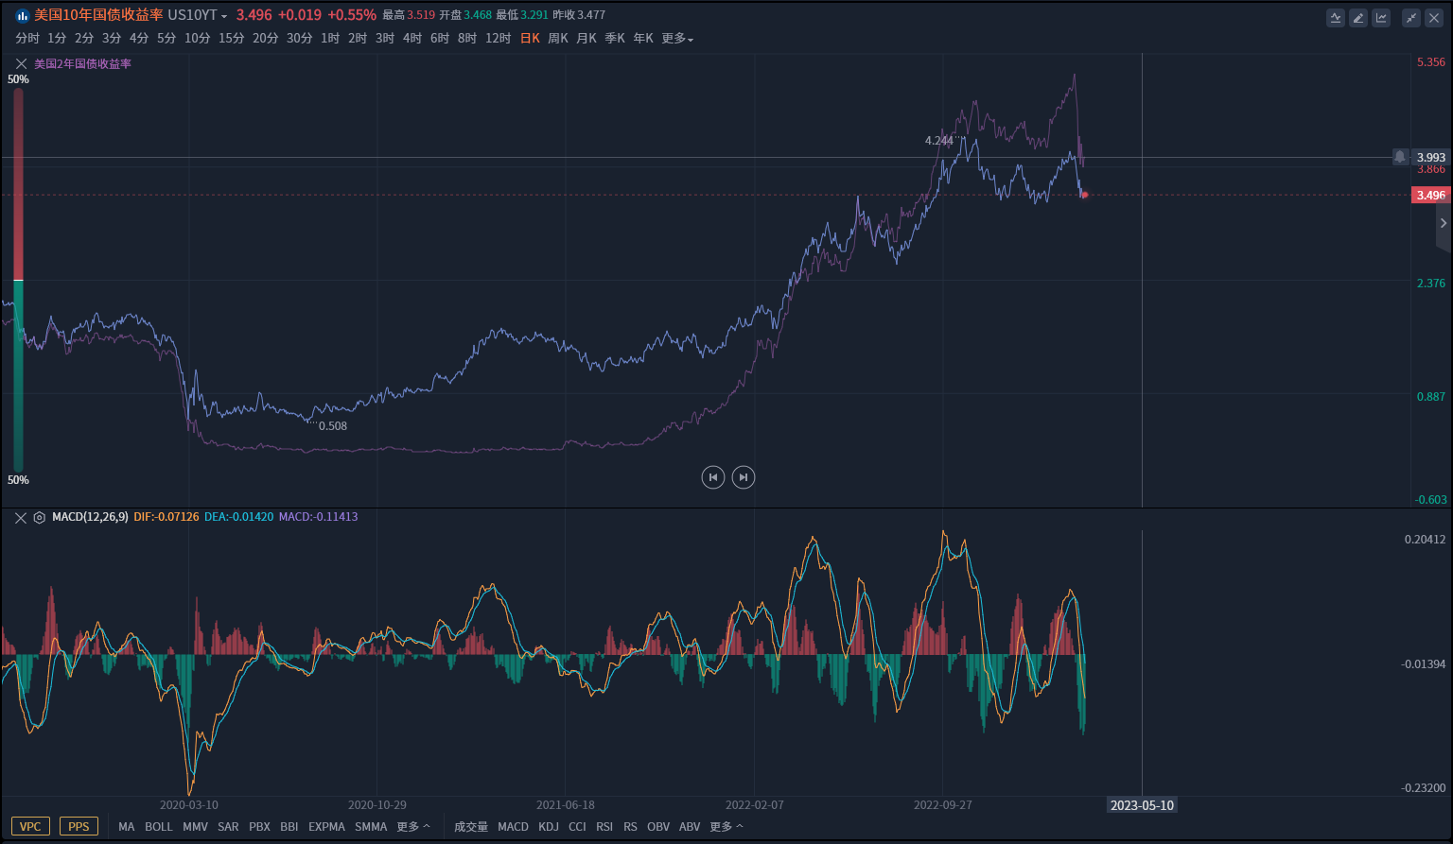
Task: Toggle the VPC overlay button
Action: coord(30,827)
